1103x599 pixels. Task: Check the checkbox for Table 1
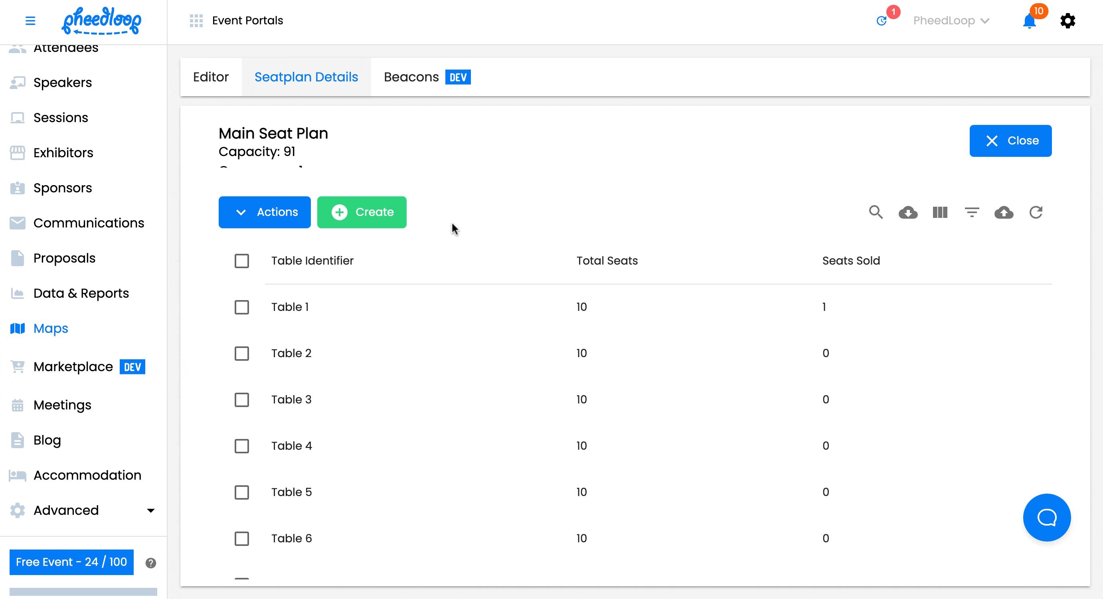(x=242, y=307)
